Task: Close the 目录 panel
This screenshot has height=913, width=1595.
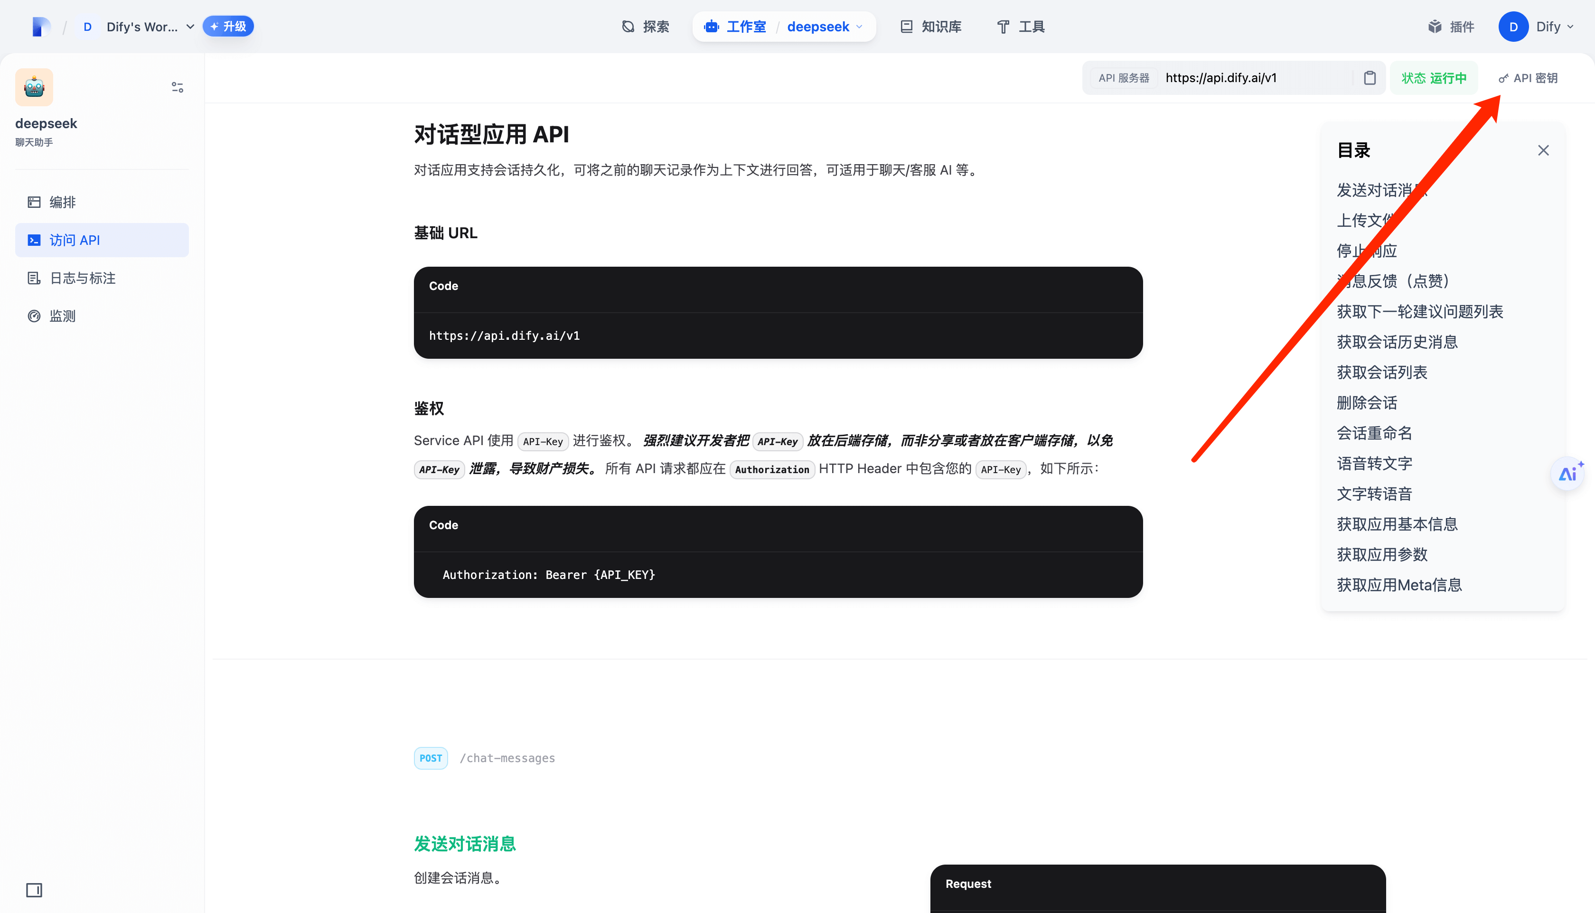Action: click(1544, 150)
